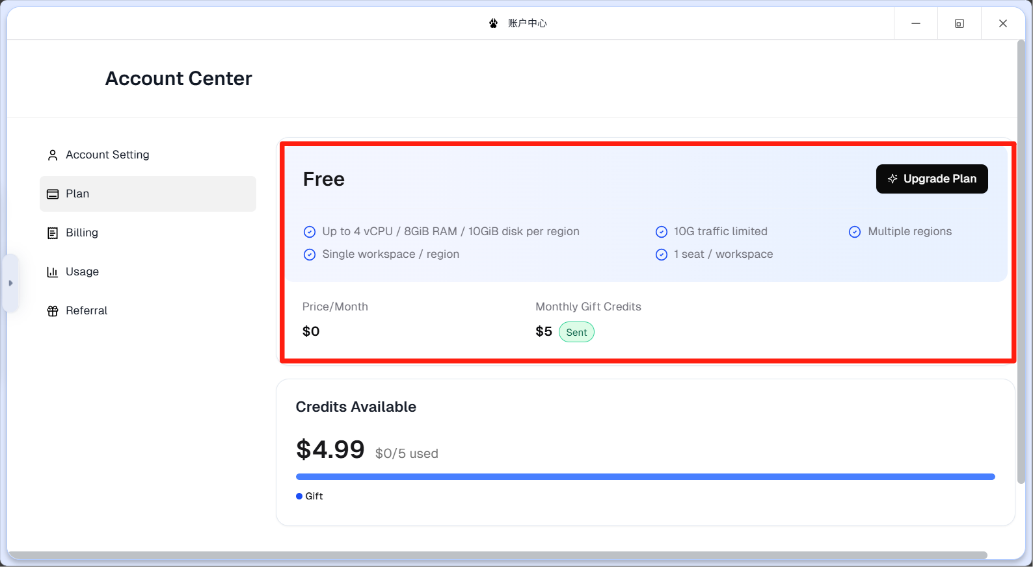Expand the collapsed left side panel arrow
1033x567 pixels.
(10, 283)
